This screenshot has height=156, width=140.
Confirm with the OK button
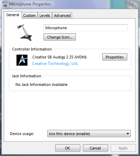(68, 148)
